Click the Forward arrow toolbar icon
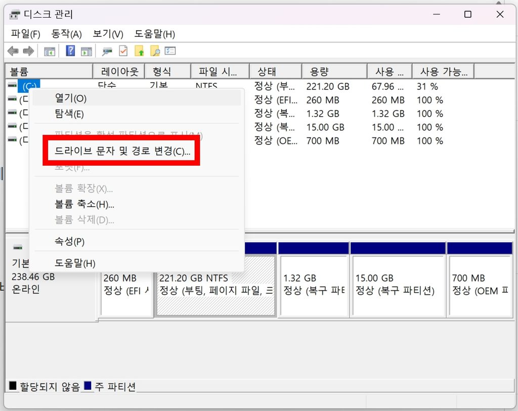This screenshot has width=518, height=411. click(28, 51)
